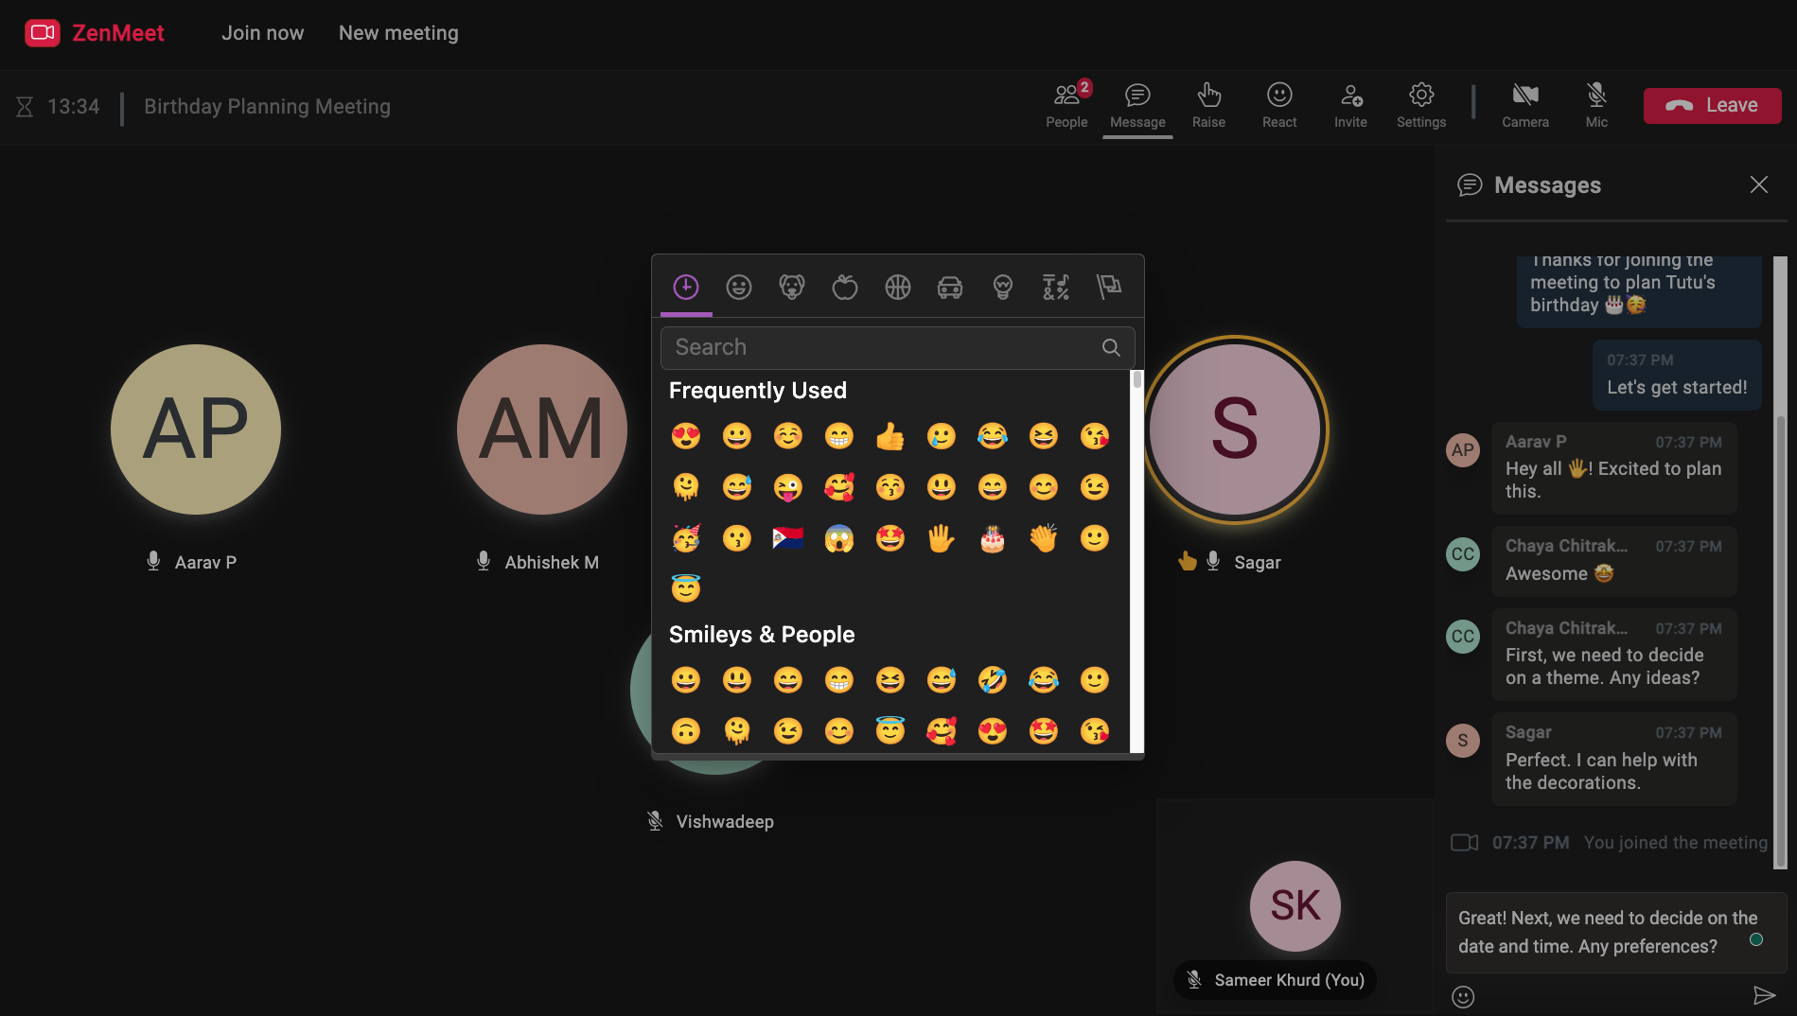1797x1016 pixels.
Task: Send the typed message
Action: coord(1764,995)
